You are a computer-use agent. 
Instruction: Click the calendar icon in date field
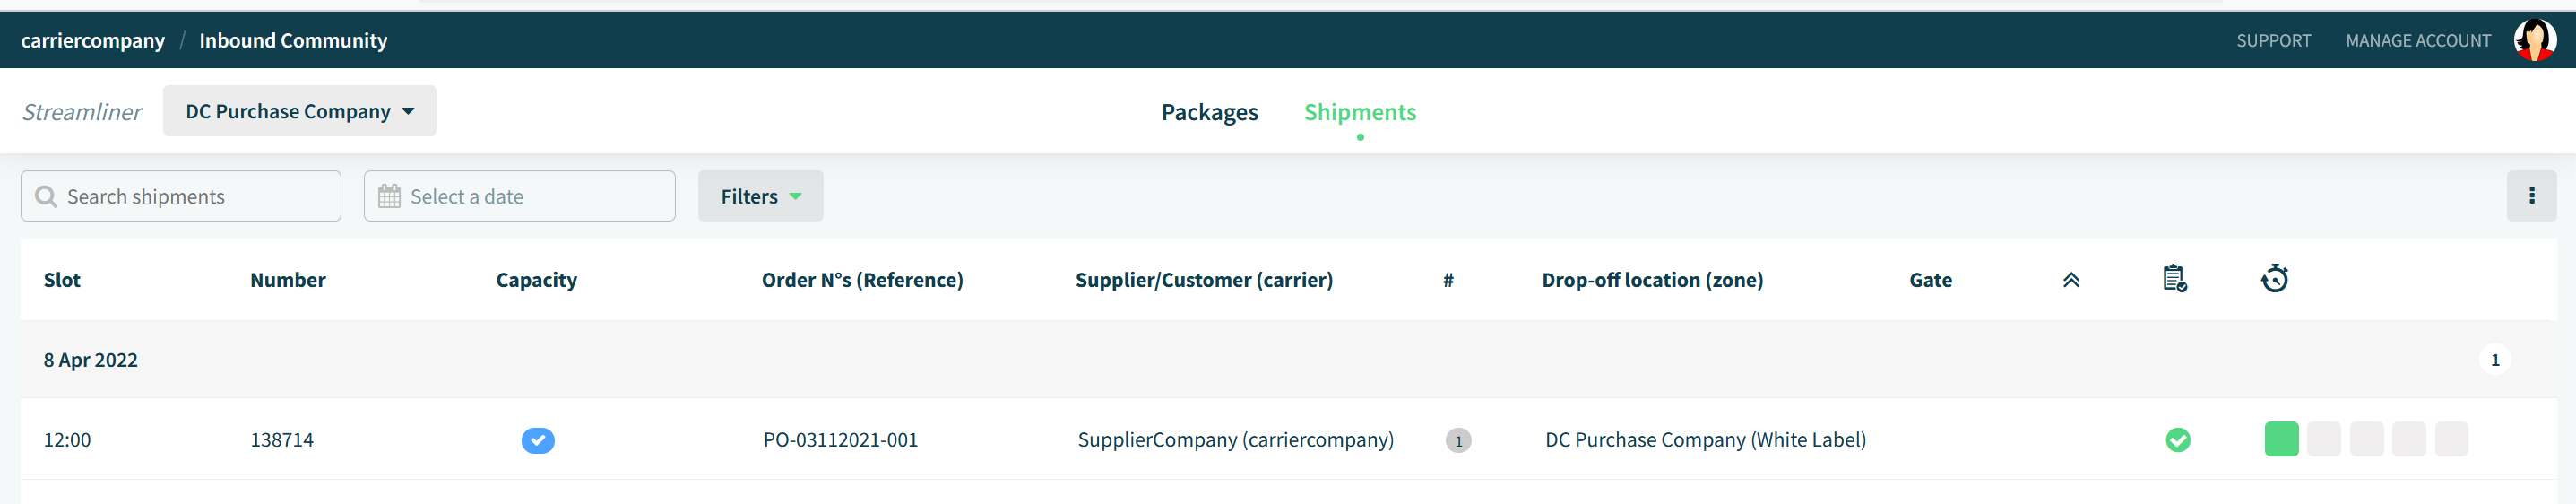tap(389, 196)
